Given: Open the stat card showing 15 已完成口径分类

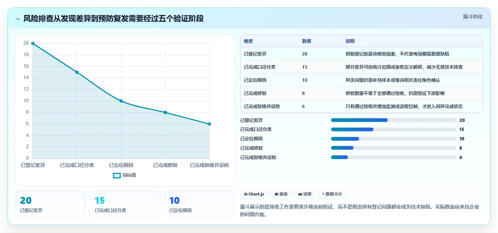Looking at the screenshot, I should click(125, 204).
